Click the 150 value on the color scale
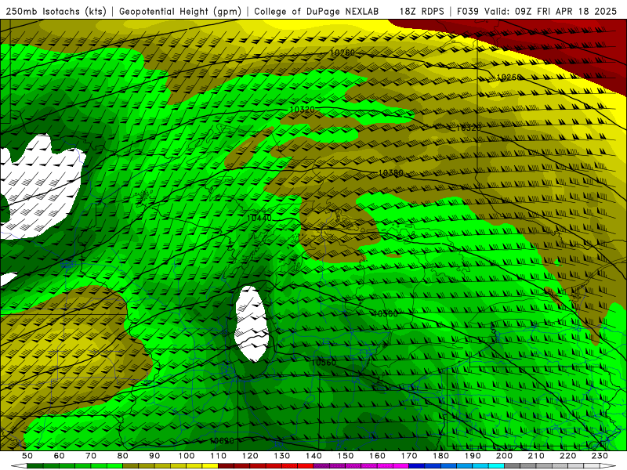This screenshot has height=470, width=627. (346, 456)
